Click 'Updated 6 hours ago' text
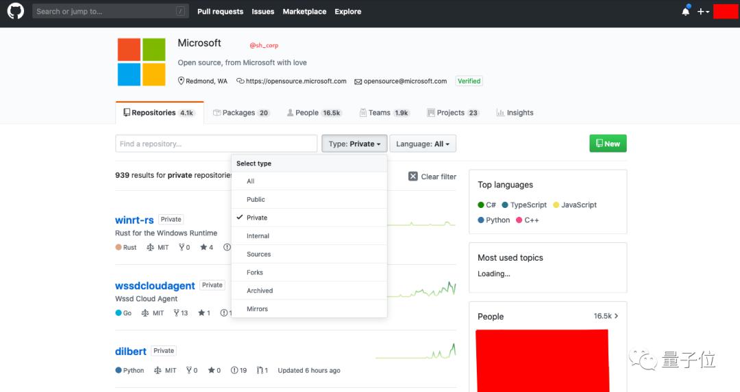Image resolution: width=740 pixels, height=392 pixels. click(309, 370)
